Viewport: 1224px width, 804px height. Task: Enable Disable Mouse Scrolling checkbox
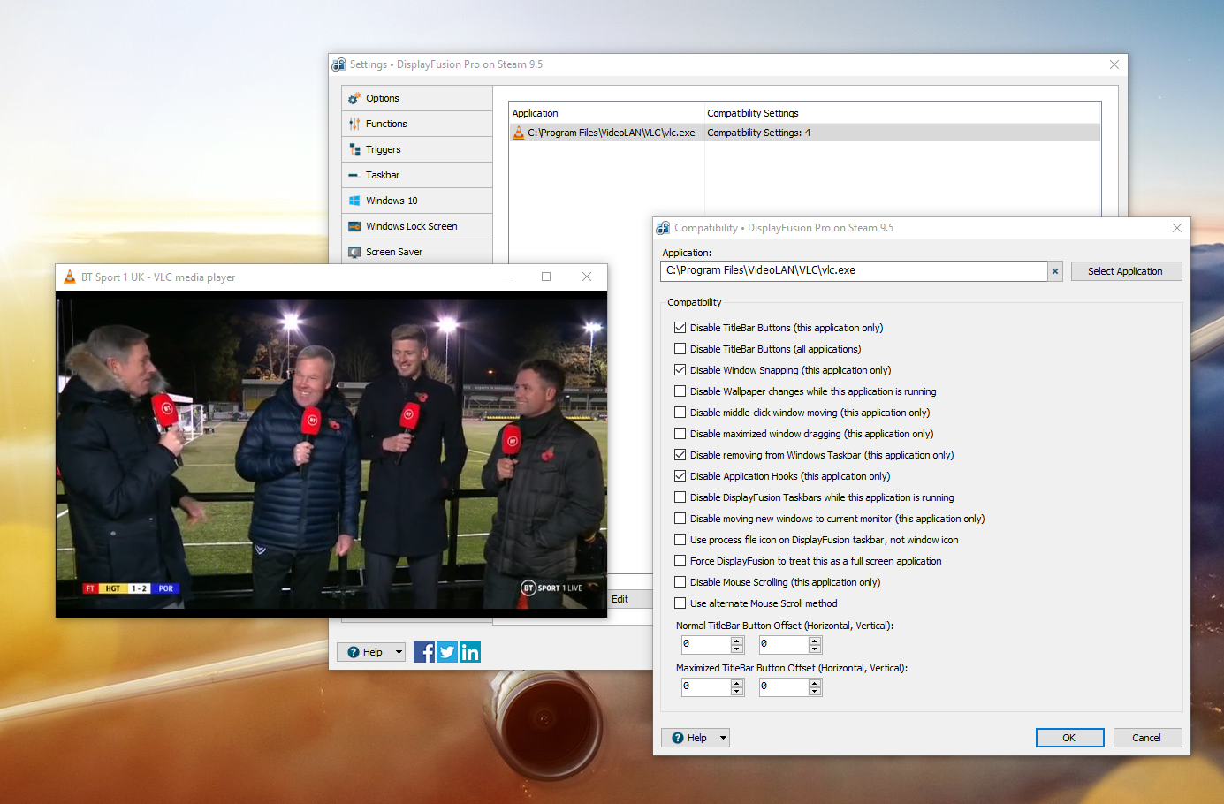coord(680,582)
